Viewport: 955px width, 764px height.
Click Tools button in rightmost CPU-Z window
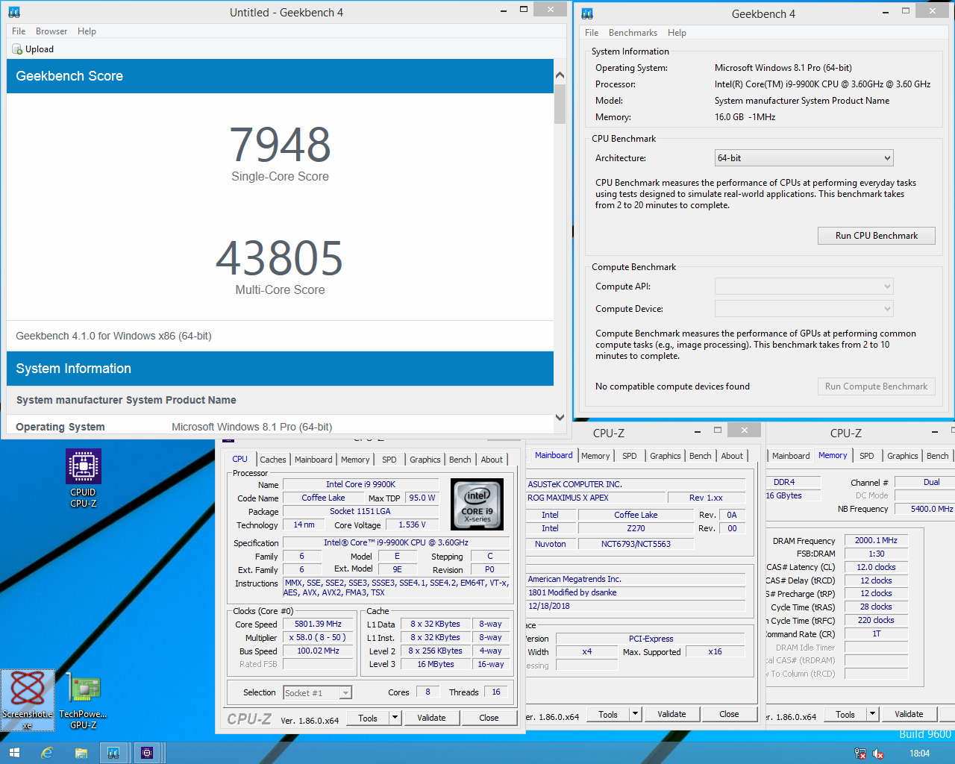pos(845,714)
